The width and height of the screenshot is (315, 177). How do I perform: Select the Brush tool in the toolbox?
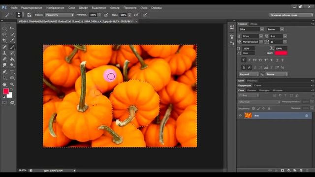point(12,47)
